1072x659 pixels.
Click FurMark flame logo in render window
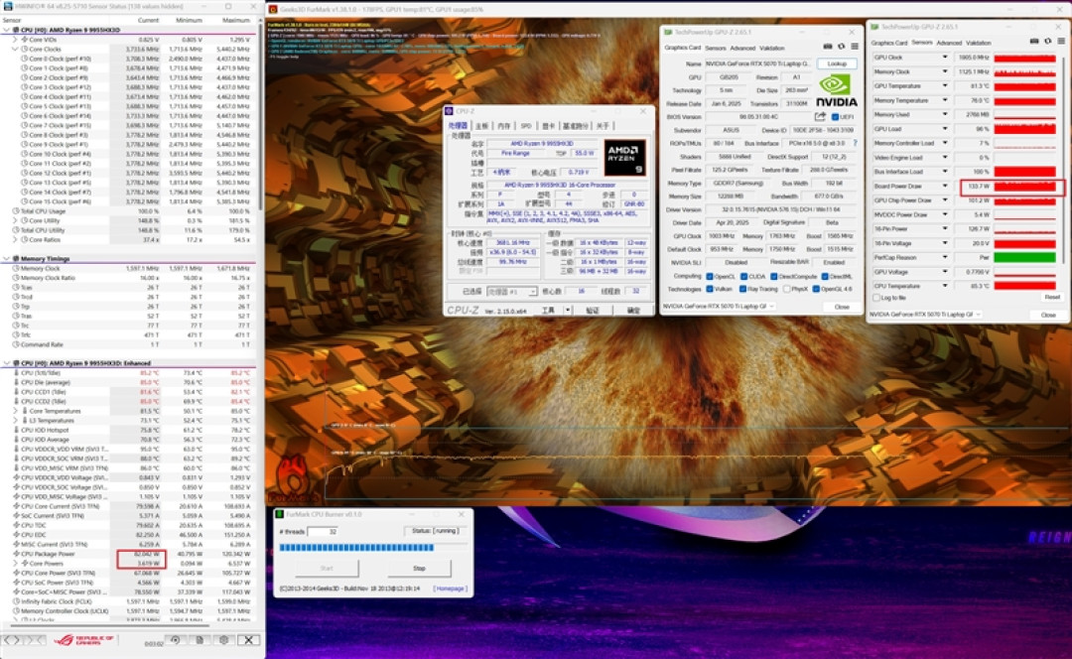coord(293,477)
